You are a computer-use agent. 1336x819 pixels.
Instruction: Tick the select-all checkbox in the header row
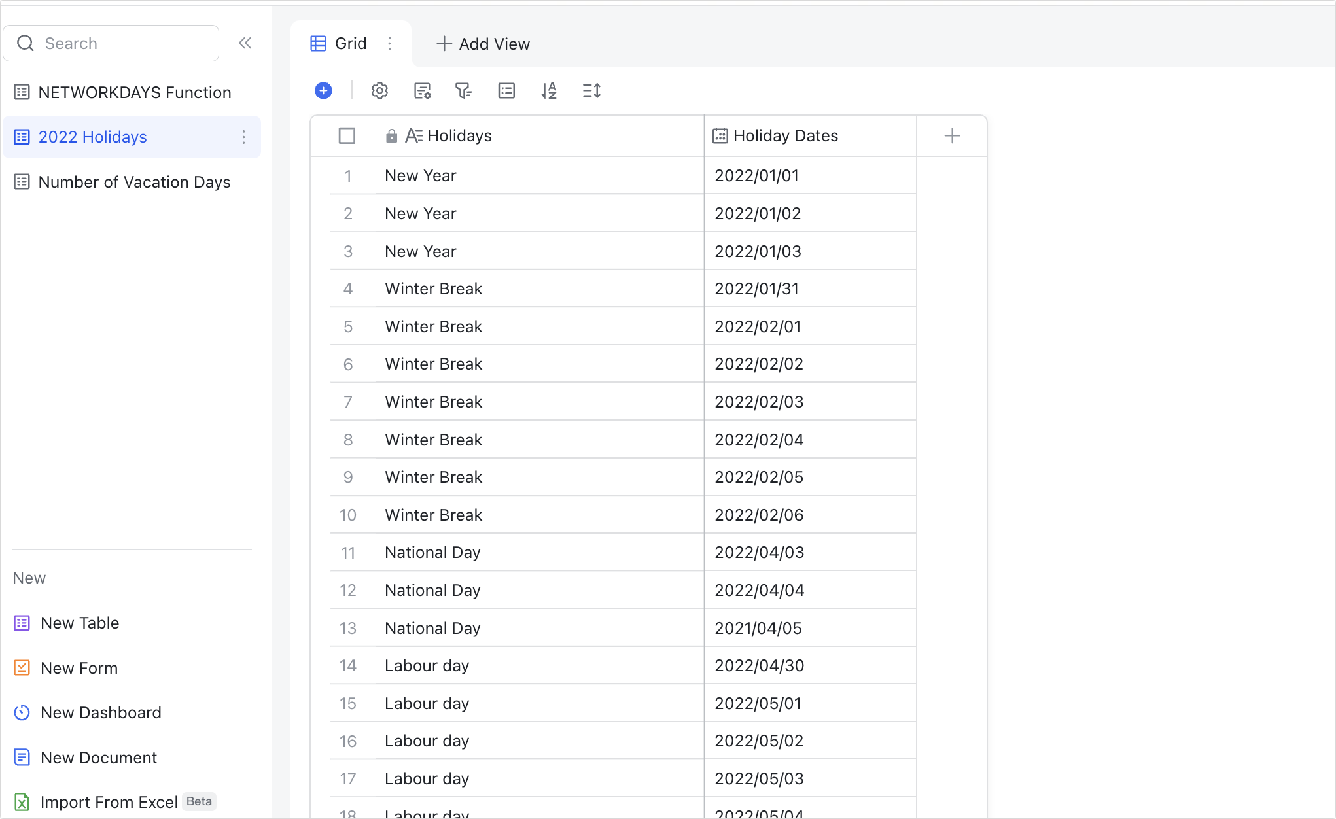(347, 135)
